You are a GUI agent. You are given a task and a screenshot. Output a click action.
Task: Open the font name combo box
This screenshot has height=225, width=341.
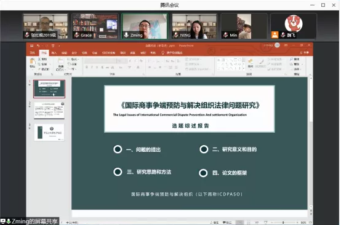tap(101, 61)
